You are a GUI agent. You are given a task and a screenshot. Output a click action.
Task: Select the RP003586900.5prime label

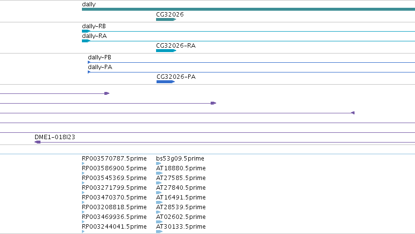114,168
